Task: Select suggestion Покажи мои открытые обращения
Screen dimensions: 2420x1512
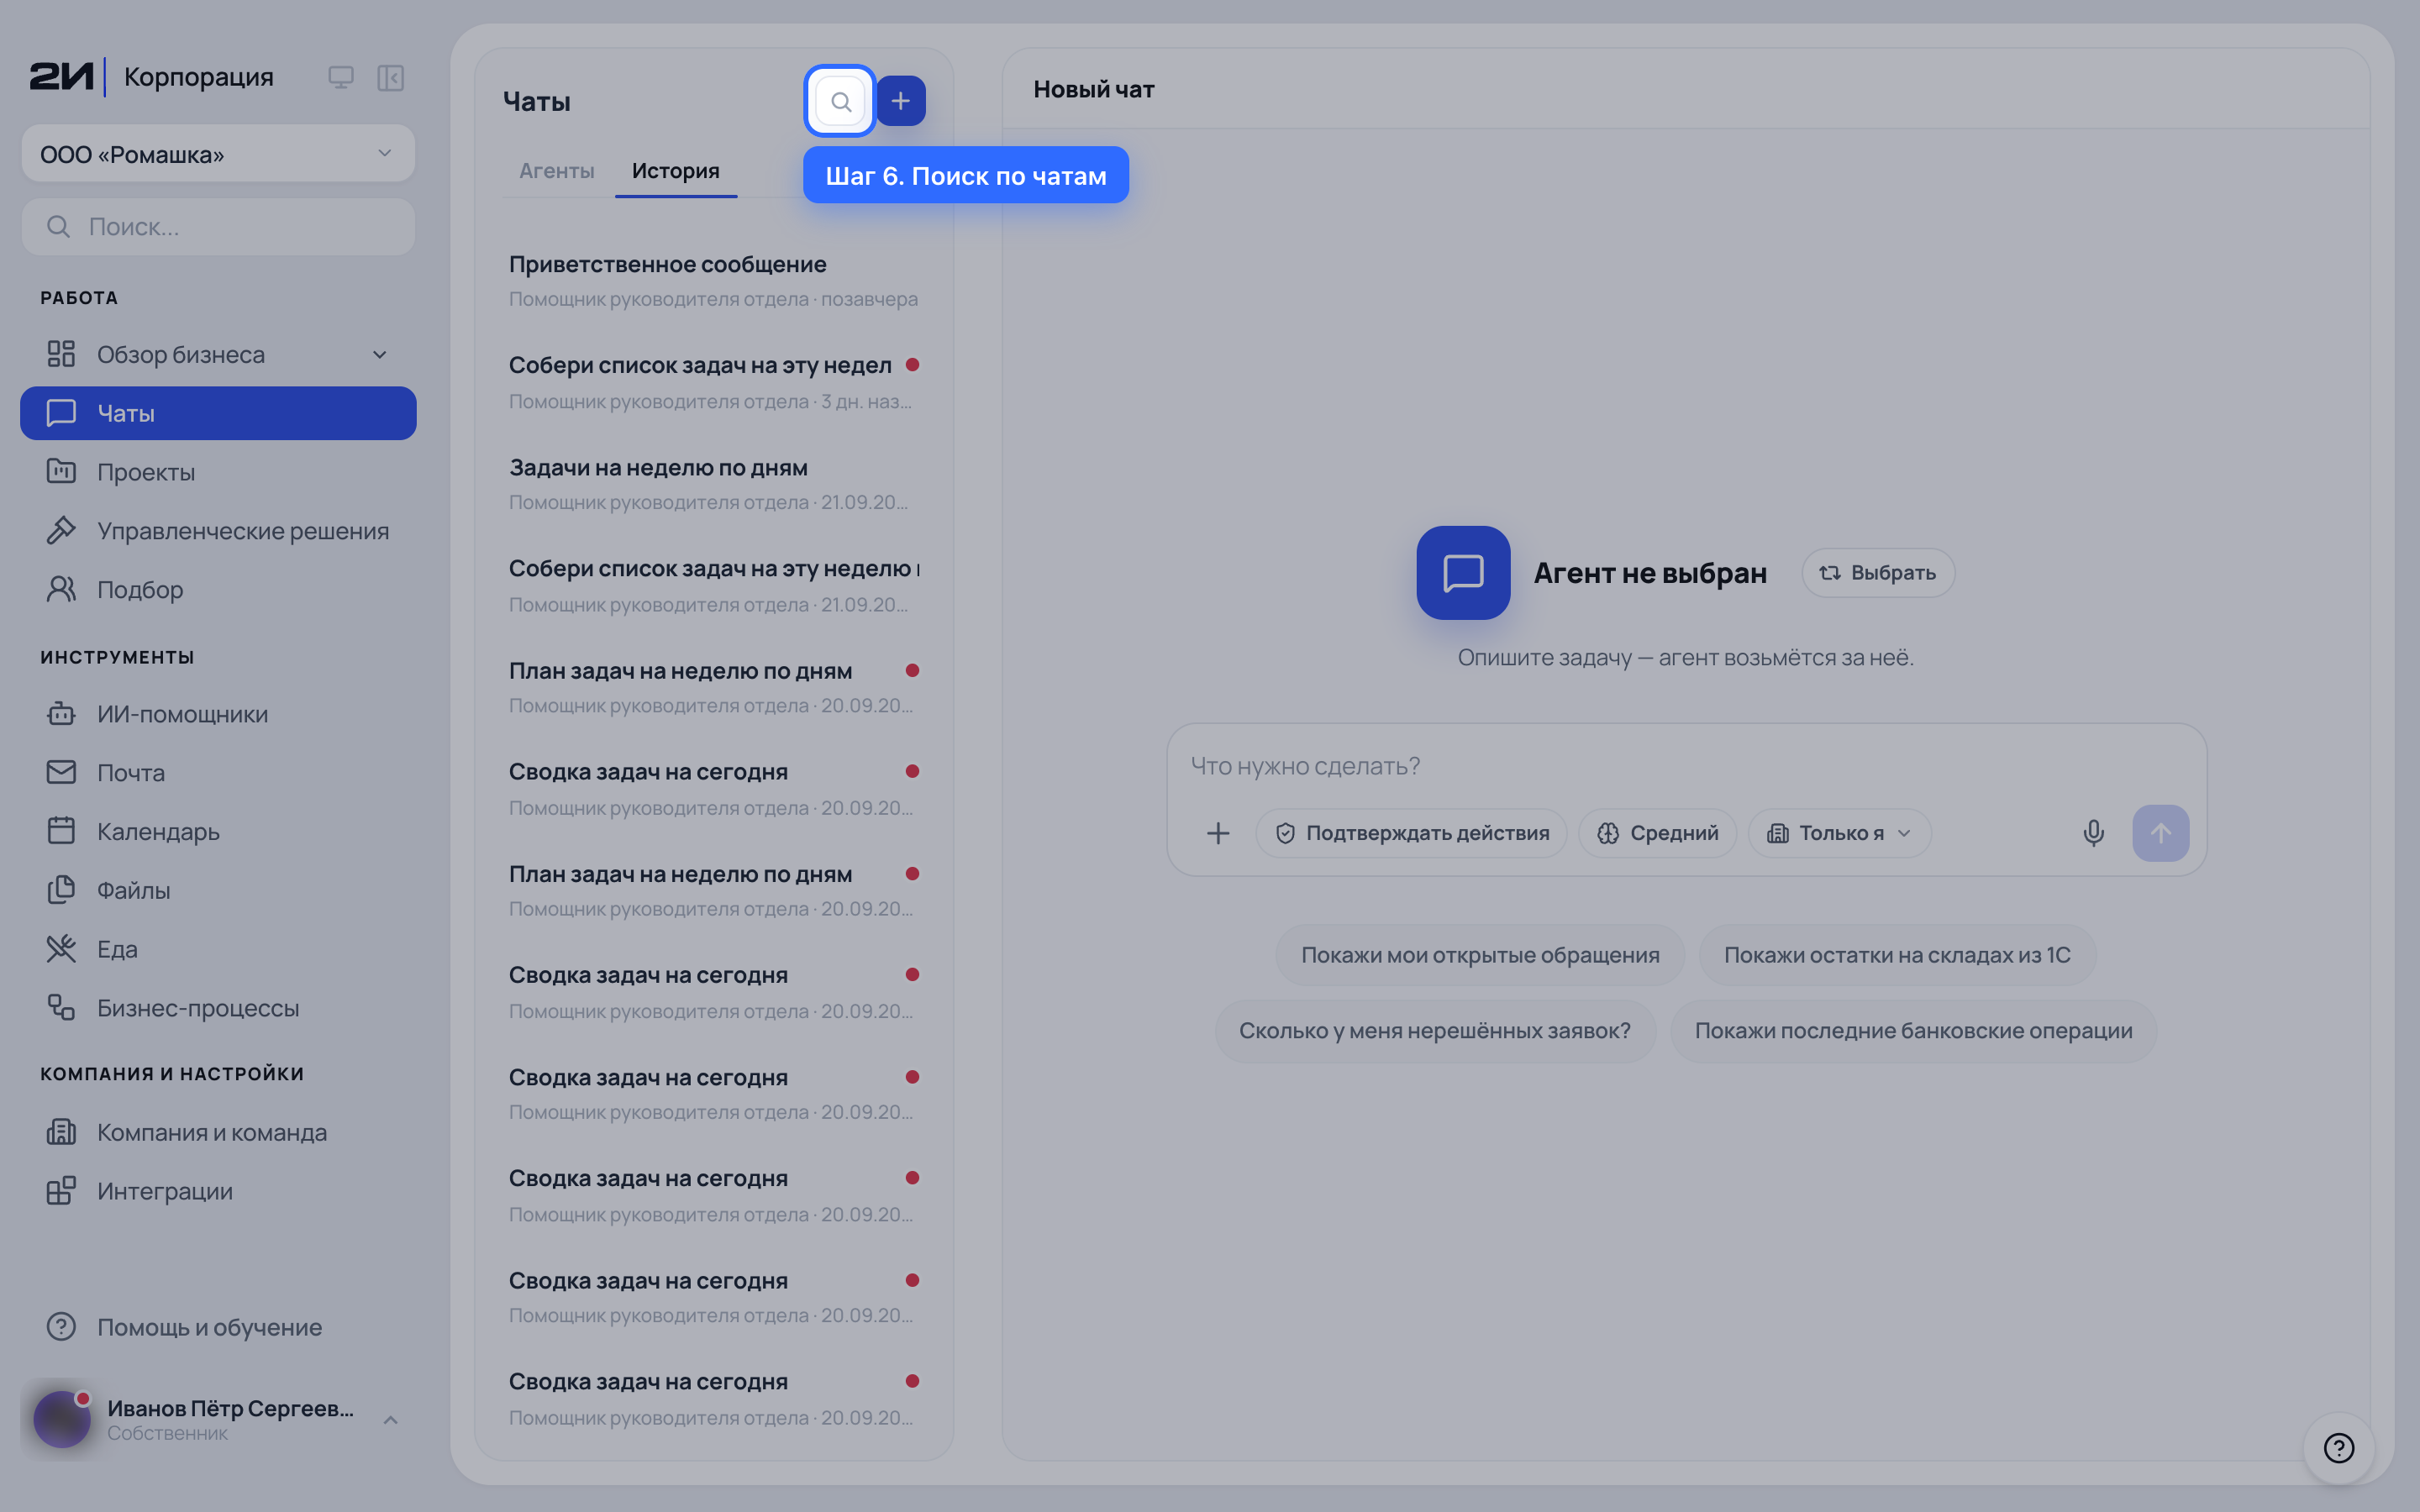Action: click(1480, 955)
